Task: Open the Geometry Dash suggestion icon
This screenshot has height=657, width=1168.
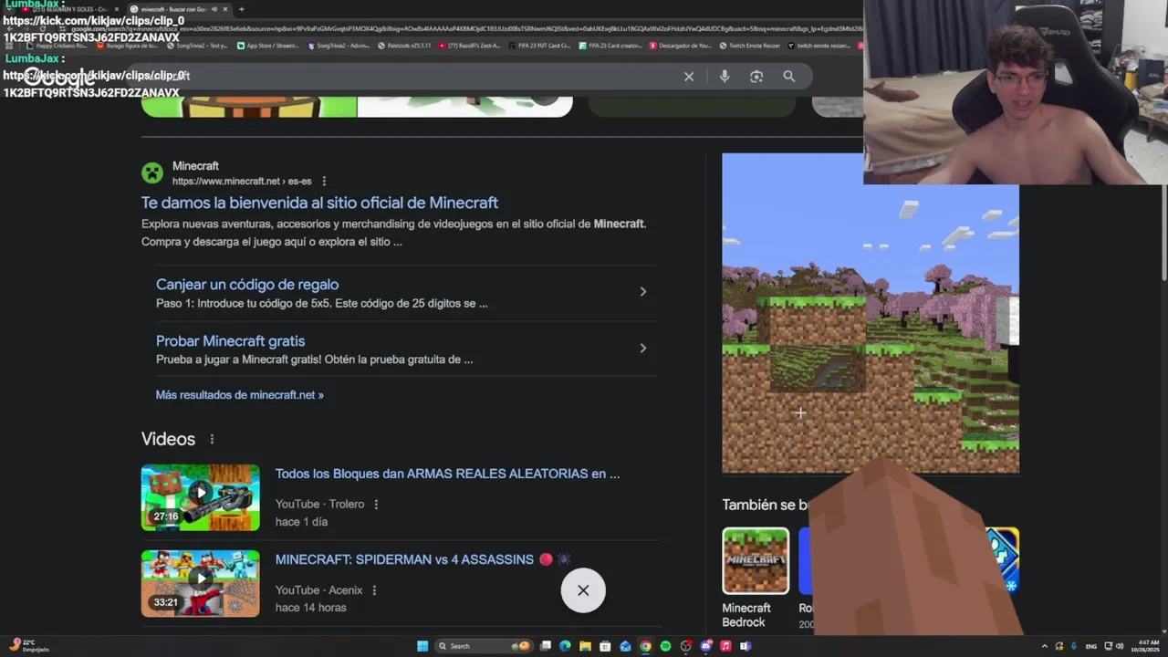Action: pyautogui.click(x=1002, y=560)
